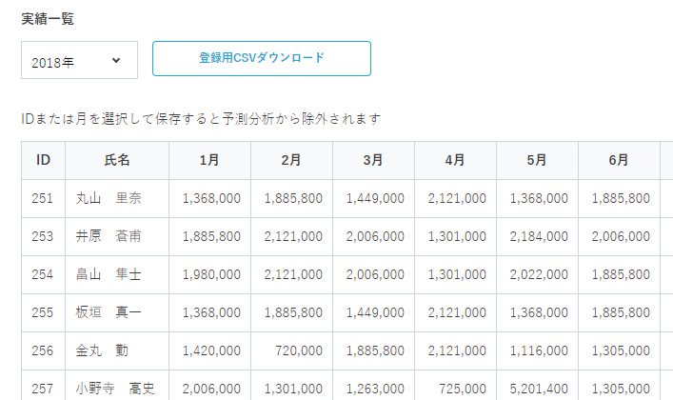
Task: Click the name 井原 蒼甫
Action: pos(109,236)
